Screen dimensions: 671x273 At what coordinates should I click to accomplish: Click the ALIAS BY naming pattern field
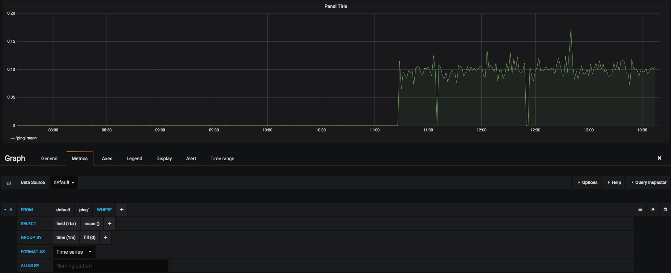110,266
